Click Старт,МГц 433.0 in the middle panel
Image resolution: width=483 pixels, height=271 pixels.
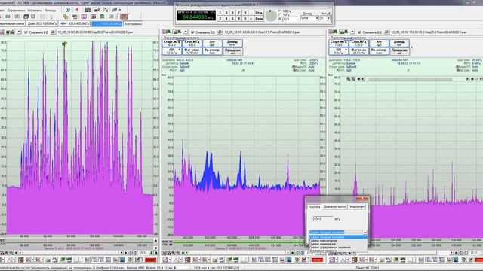171,43
